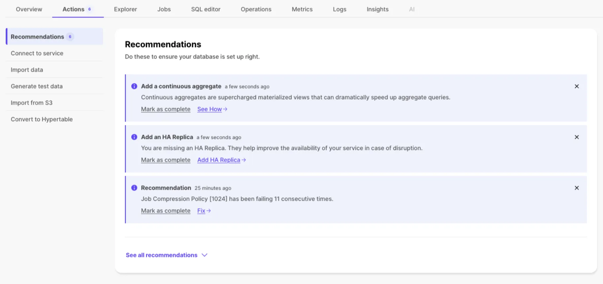Follow the Add HA Replica link

[219, 160]
